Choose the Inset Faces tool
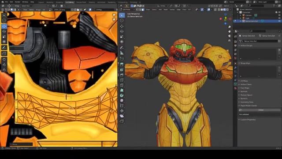The image size is (282, 159). (122, 70)
